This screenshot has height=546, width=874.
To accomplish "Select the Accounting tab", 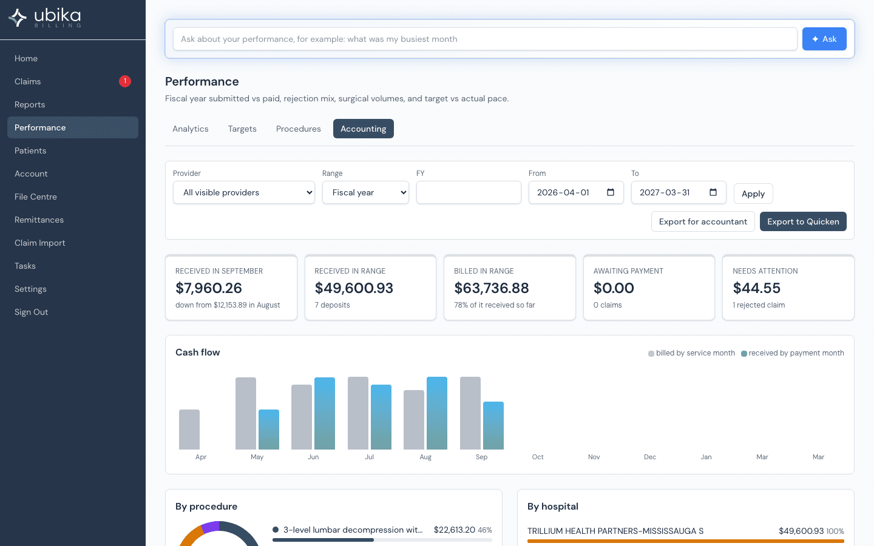I will pos(364,129).
